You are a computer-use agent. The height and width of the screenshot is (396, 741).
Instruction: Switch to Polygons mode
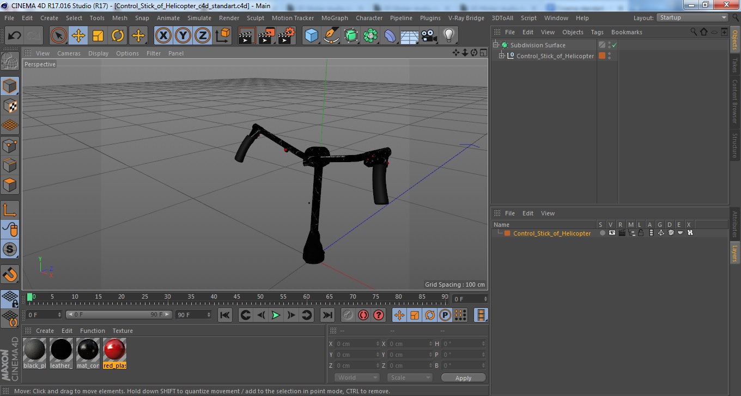10,185
